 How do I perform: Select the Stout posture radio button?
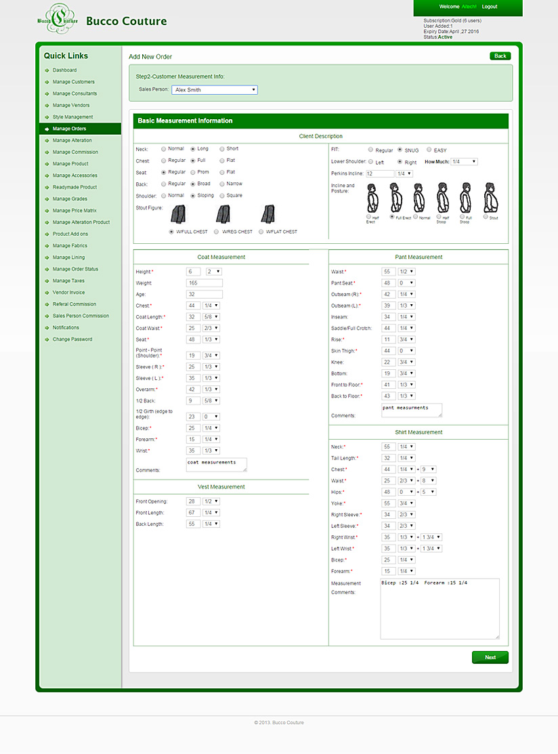(486, 217)
